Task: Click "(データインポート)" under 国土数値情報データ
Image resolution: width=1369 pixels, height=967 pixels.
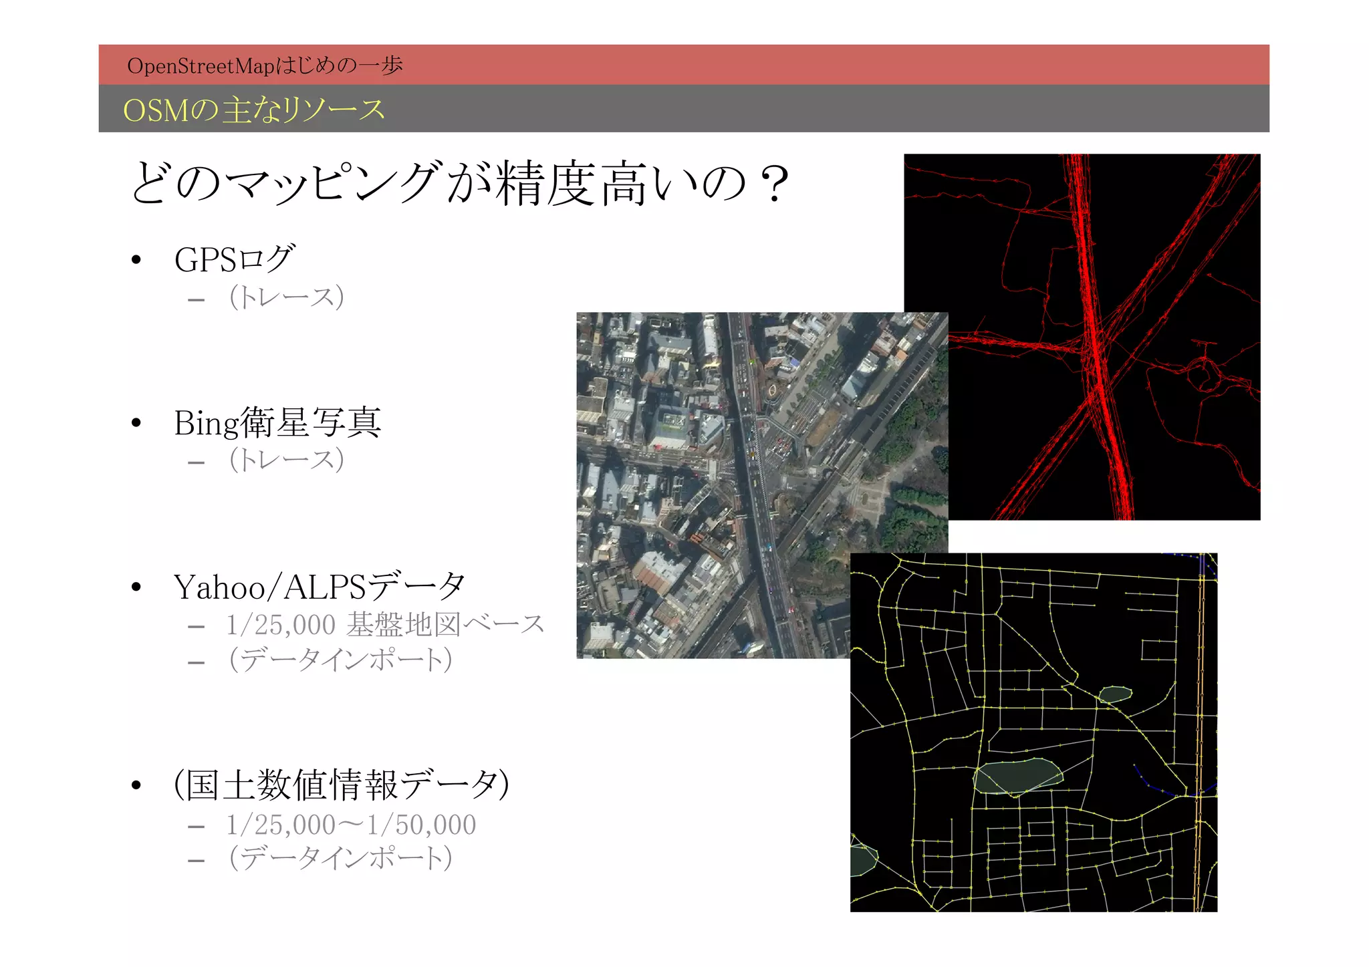Action: pyautogui.click(x=341, y=857)
